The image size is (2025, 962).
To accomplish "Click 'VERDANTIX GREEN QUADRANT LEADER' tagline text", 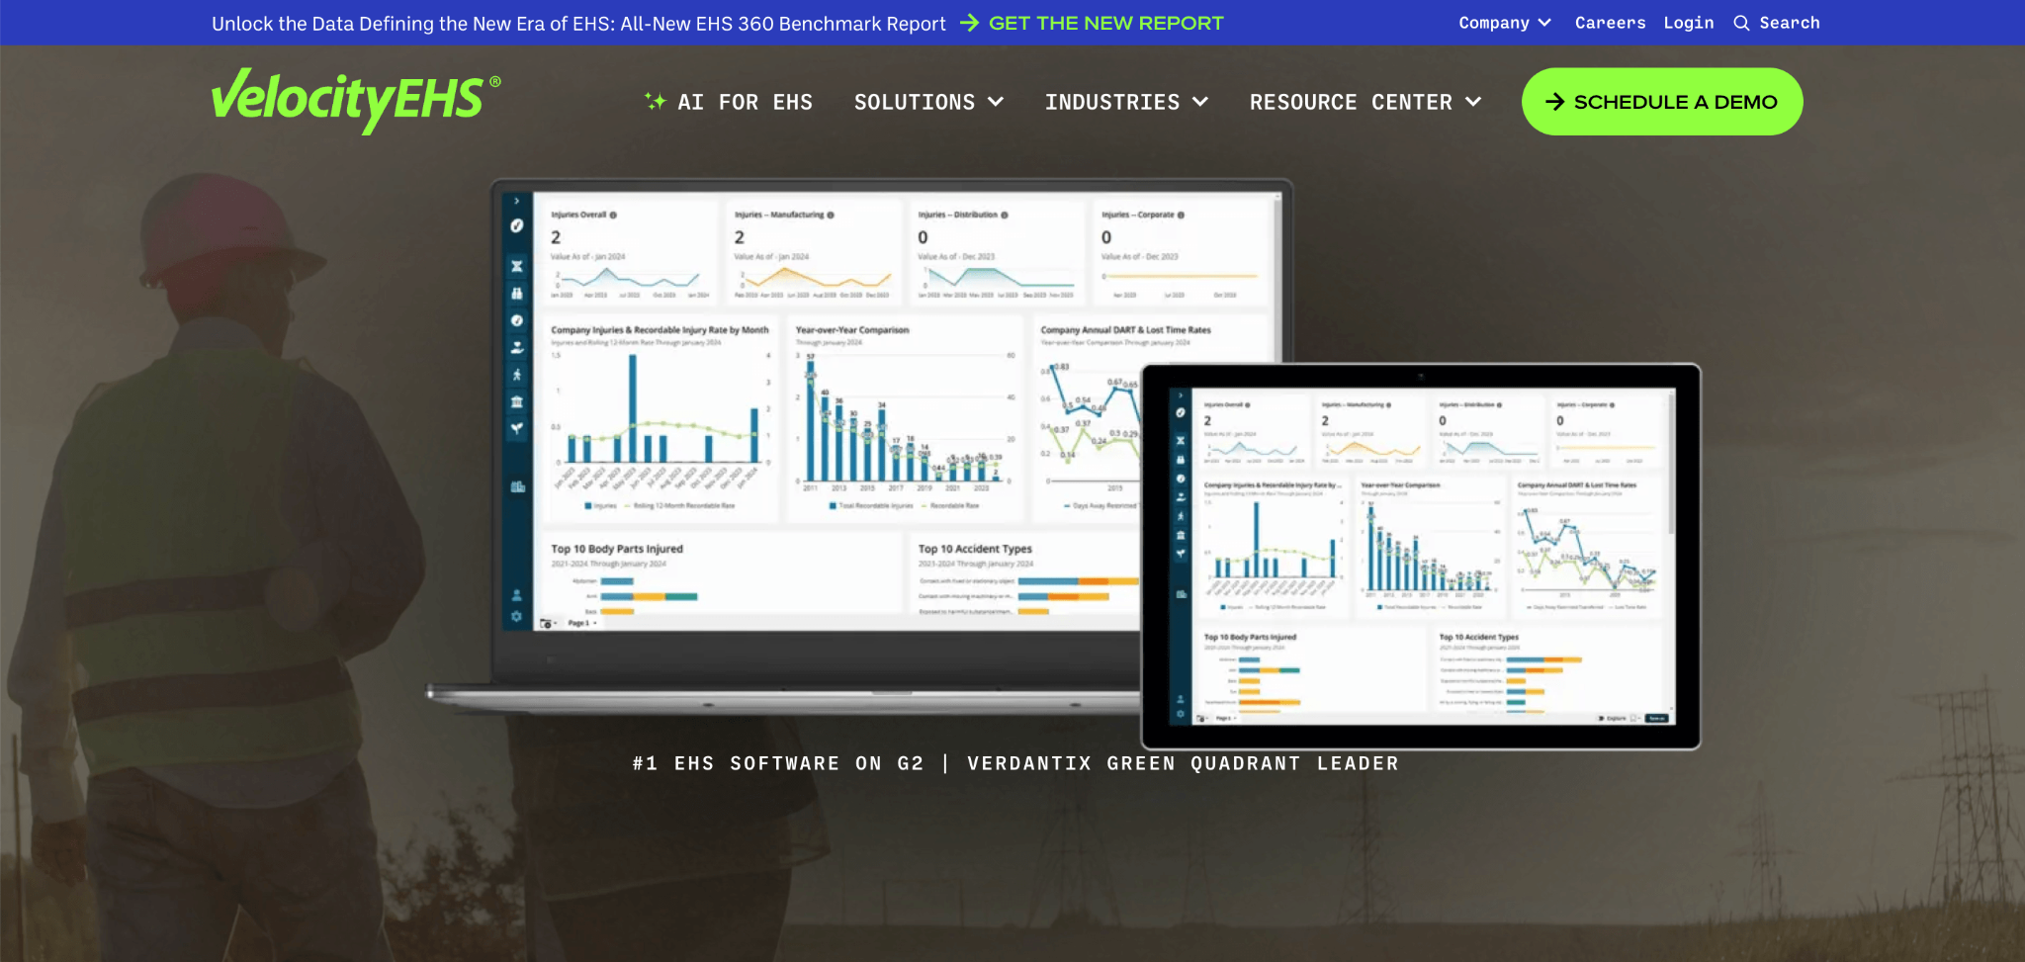I will [1183, 763].
